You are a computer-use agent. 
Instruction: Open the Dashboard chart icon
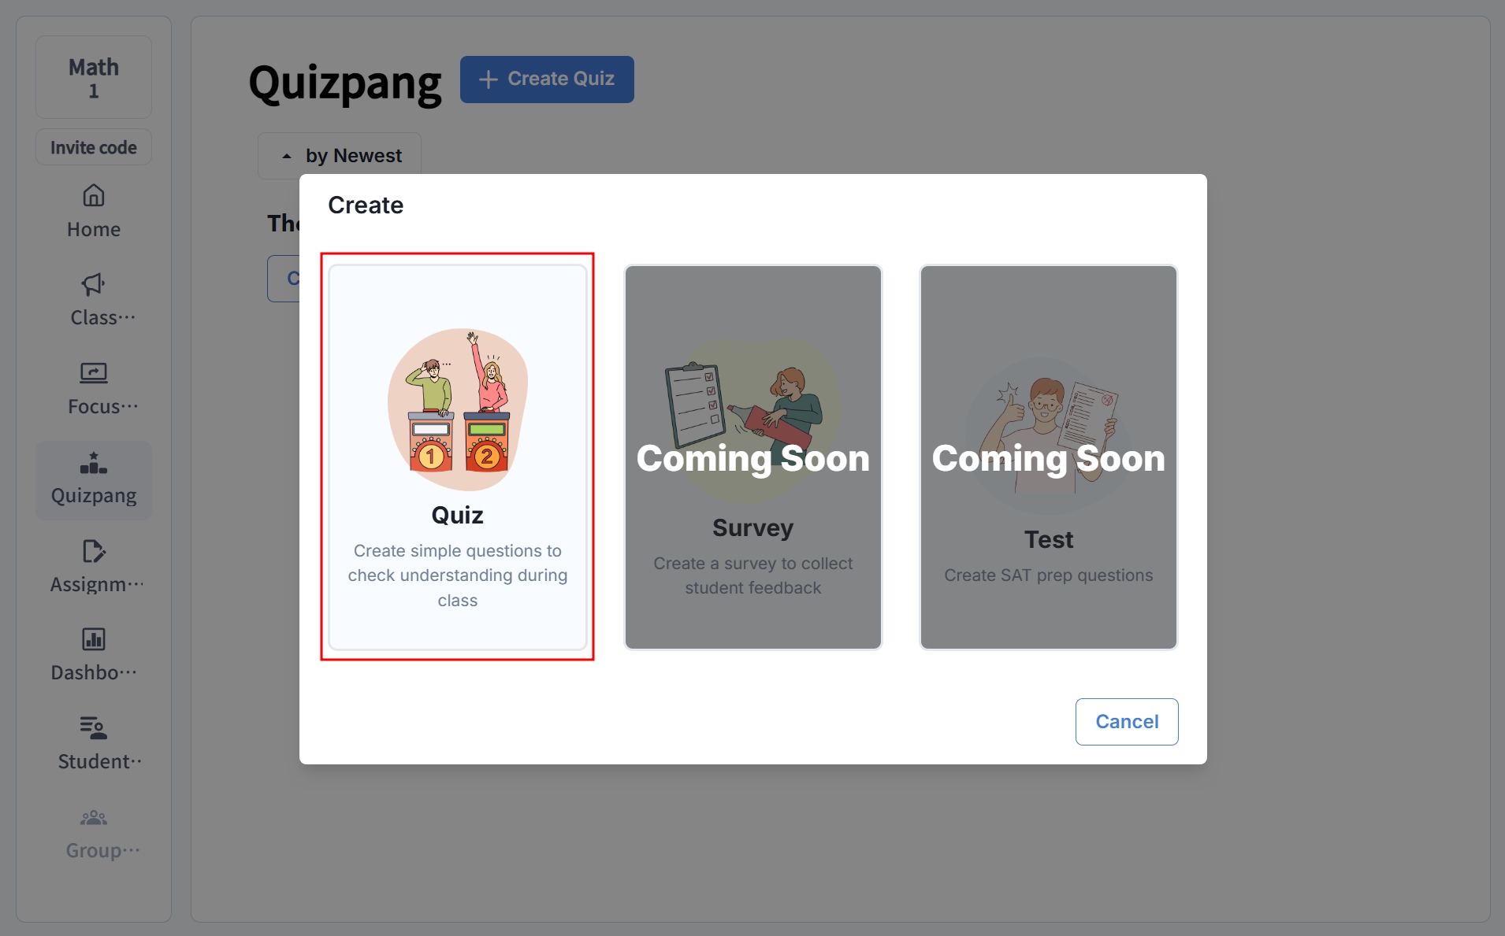(94, 639)
